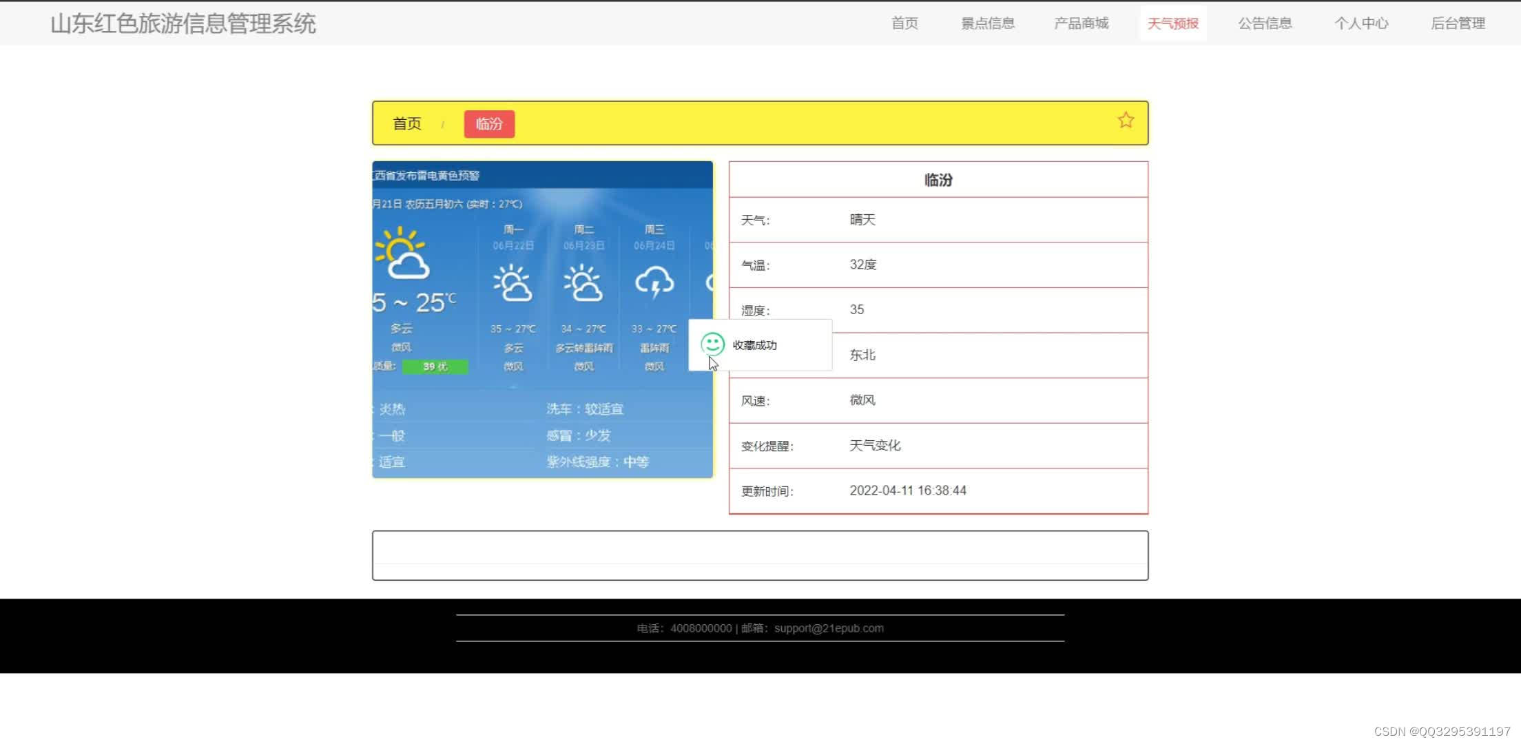The image size is (1521, 744).
Task: Click the wind speed value 微风
Action: (x=862, y=400)
